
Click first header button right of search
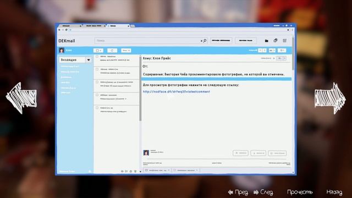pos(221,41)
